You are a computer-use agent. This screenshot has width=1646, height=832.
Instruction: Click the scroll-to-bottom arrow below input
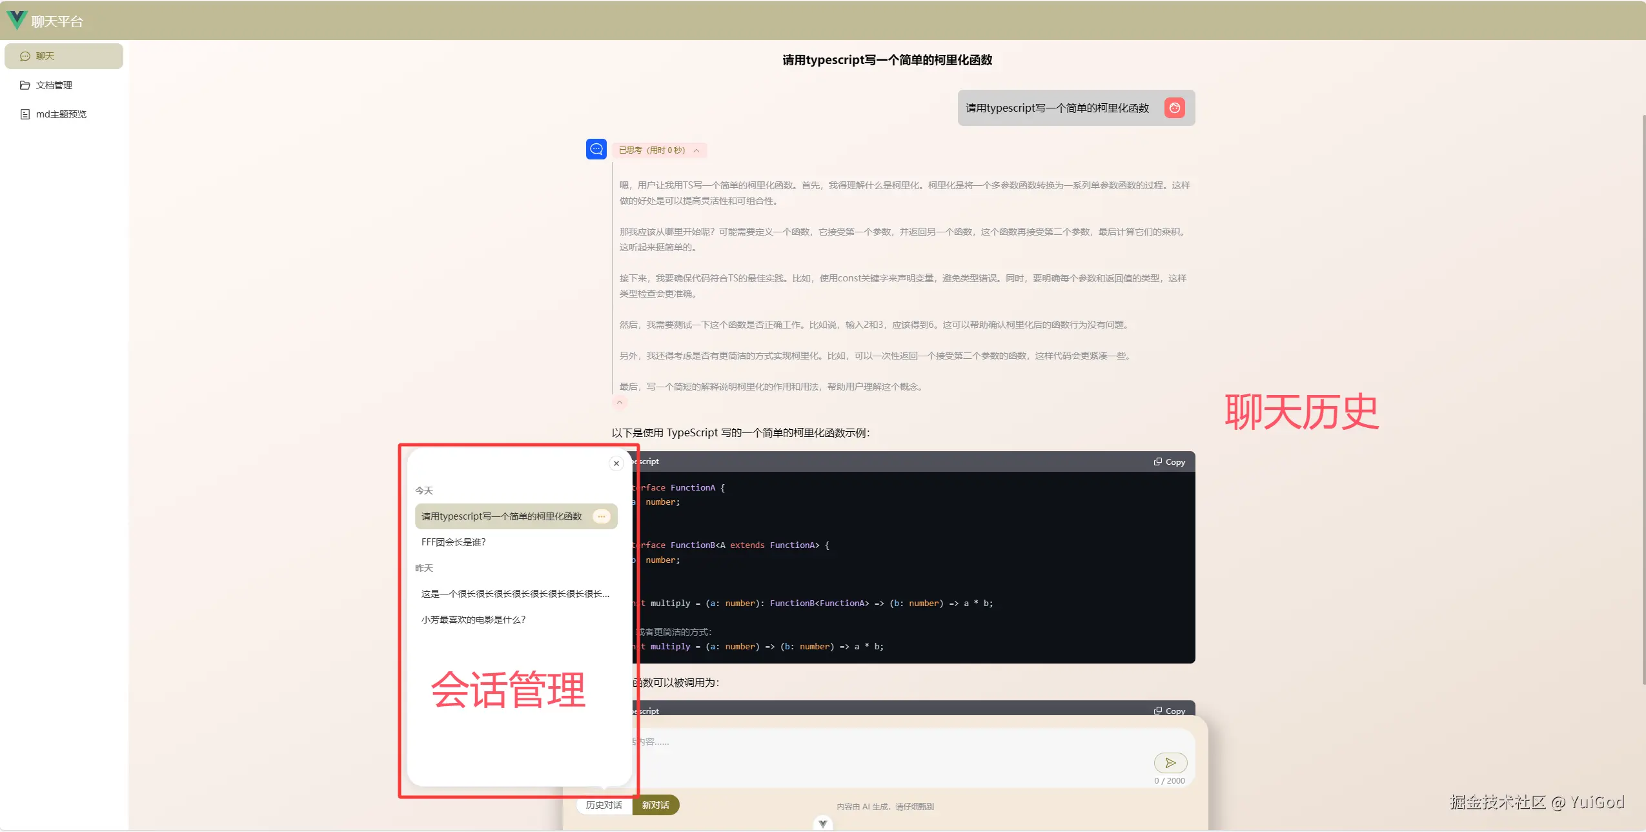click(822, 823)
